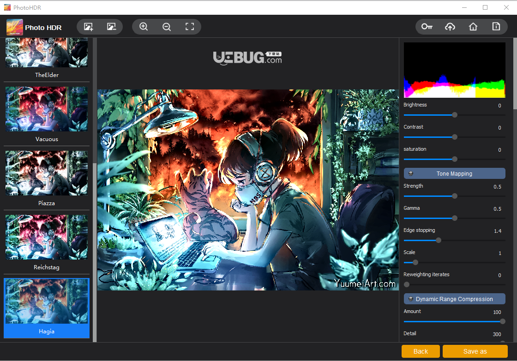The image size is (517, 361).
Task: Click the Photo HDR logo icon
Action: pos(14,27)
